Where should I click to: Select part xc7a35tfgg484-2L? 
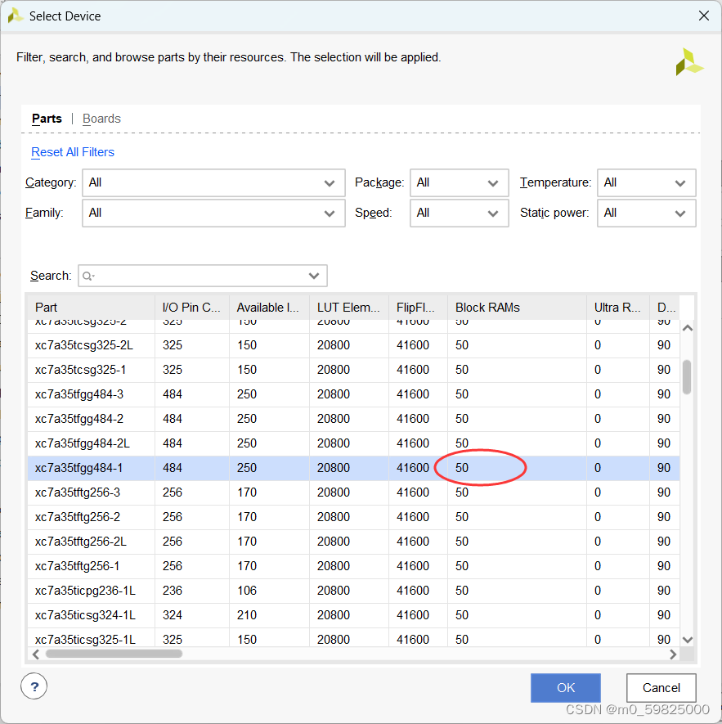[x=353, y=443]
